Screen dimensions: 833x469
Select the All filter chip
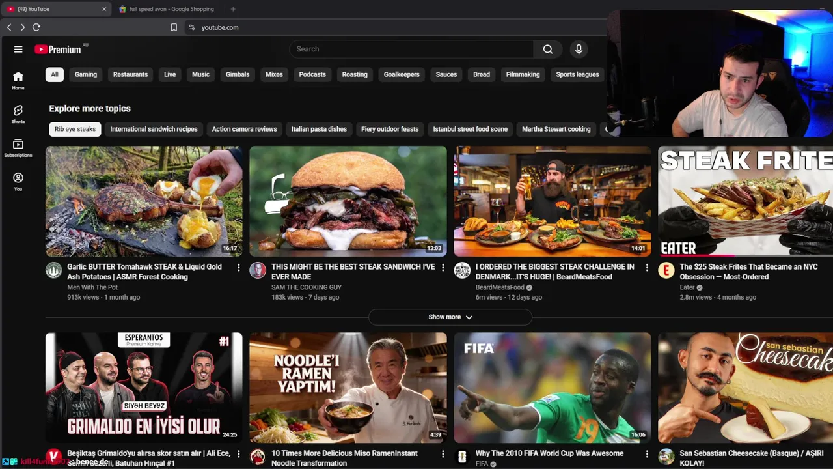click(x=55, y=74)
